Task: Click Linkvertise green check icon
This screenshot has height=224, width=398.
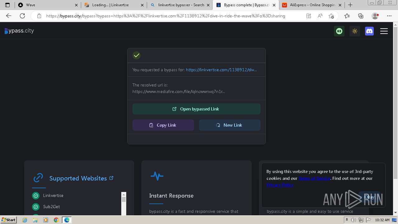Action: (x=36, y=195)
